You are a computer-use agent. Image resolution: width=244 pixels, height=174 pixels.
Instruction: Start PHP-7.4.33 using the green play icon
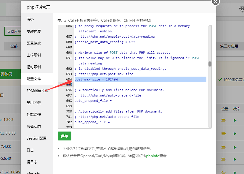coord(235,147)
